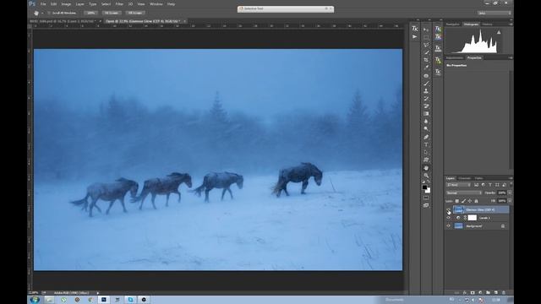The height and width of the screenshot is (304, 541).
Task: Toggle lock image pixels
Action: 463,201
